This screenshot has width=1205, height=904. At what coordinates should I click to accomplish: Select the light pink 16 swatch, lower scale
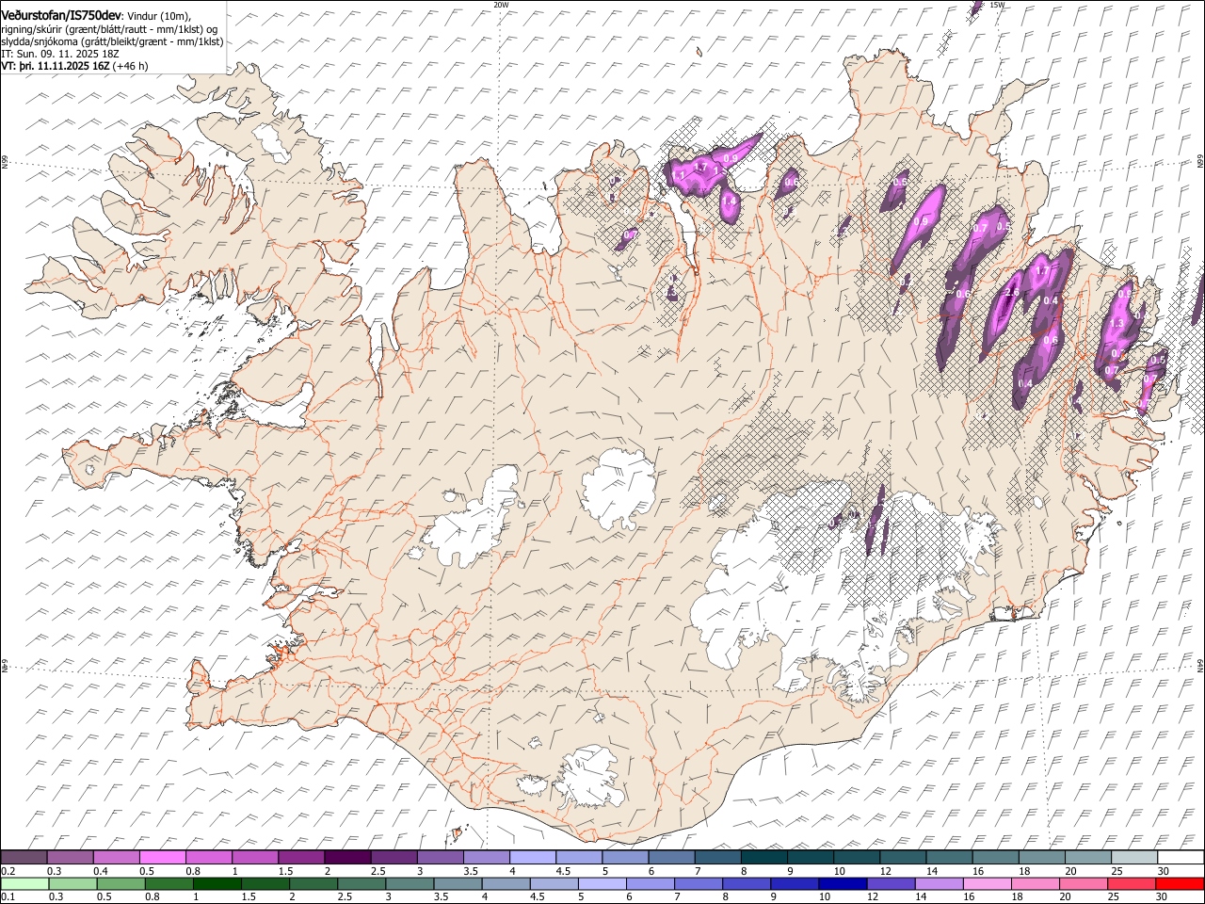tap(988, 883)
